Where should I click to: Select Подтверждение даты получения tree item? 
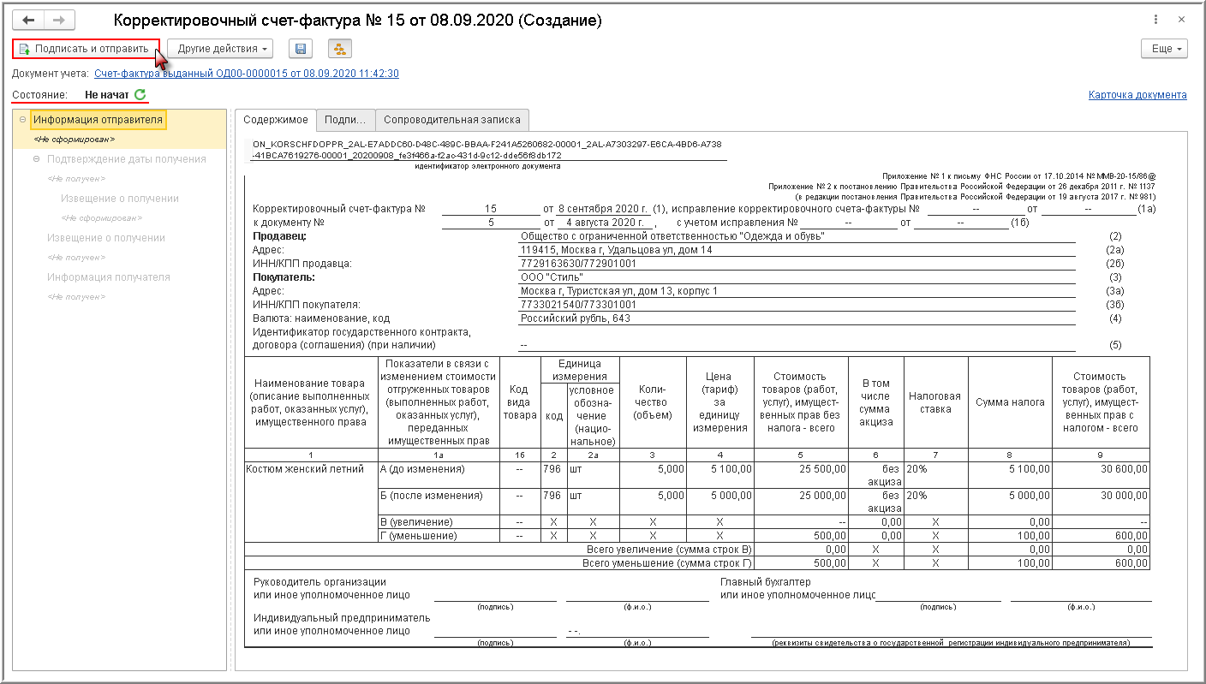click(x=127, y=159)
